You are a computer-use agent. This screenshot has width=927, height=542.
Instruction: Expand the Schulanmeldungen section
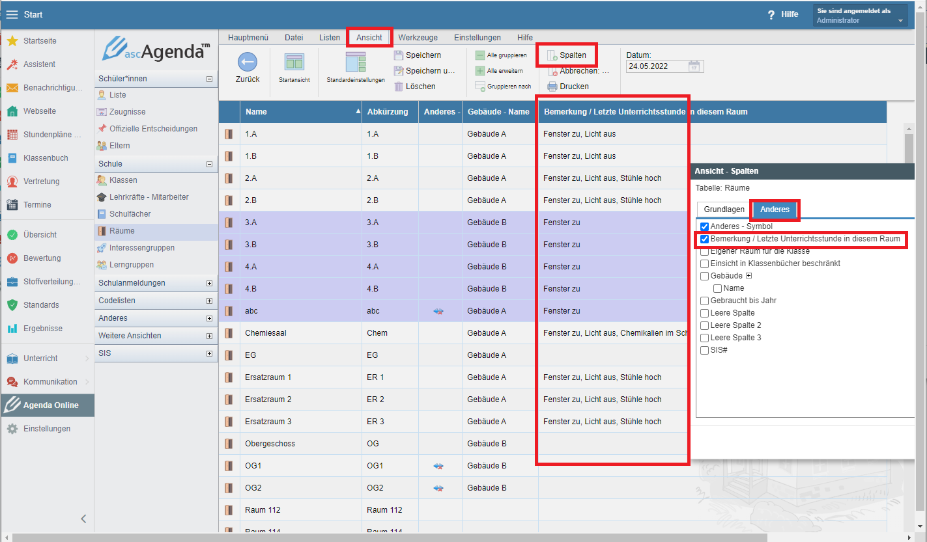pyautogui.click(x=209, y=283)
